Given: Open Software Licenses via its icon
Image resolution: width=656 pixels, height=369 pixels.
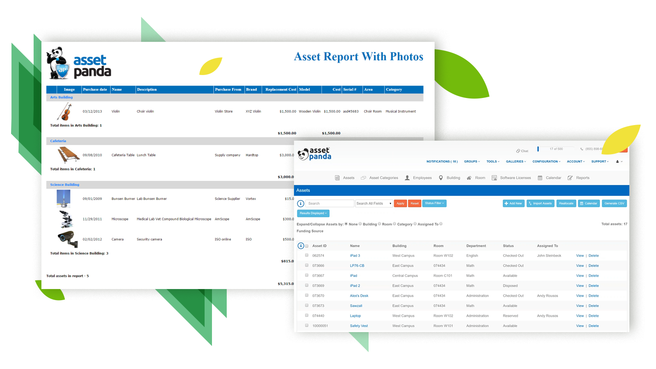Looking at the screenshot, I should 494,178.
